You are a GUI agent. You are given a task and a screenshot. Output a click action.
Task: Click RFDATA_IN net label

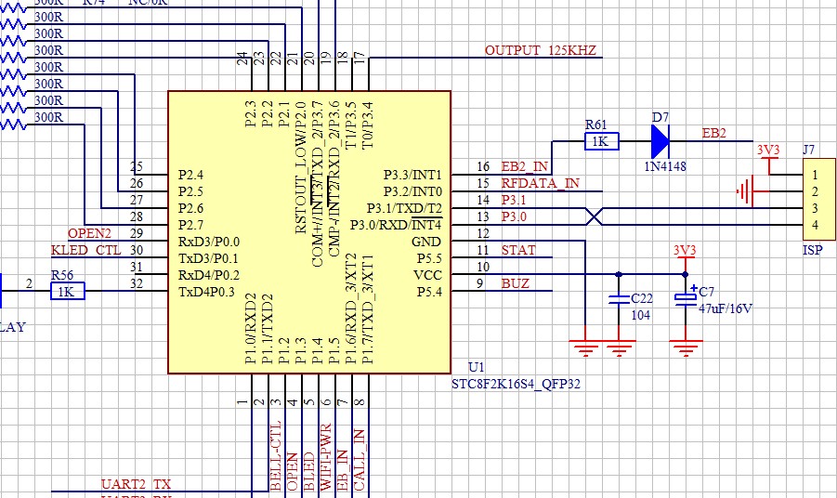point(541,183)
